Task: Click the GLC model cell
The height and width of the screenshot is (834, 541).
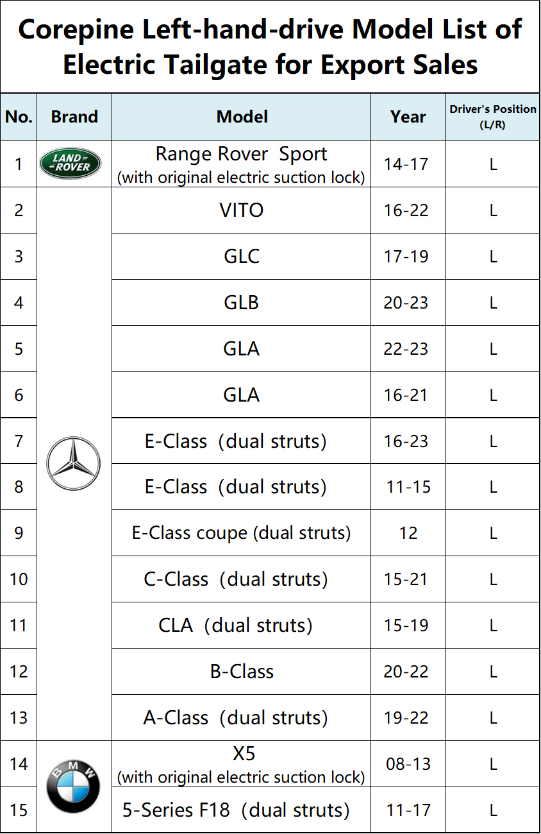Action: [x=242, y=257]
